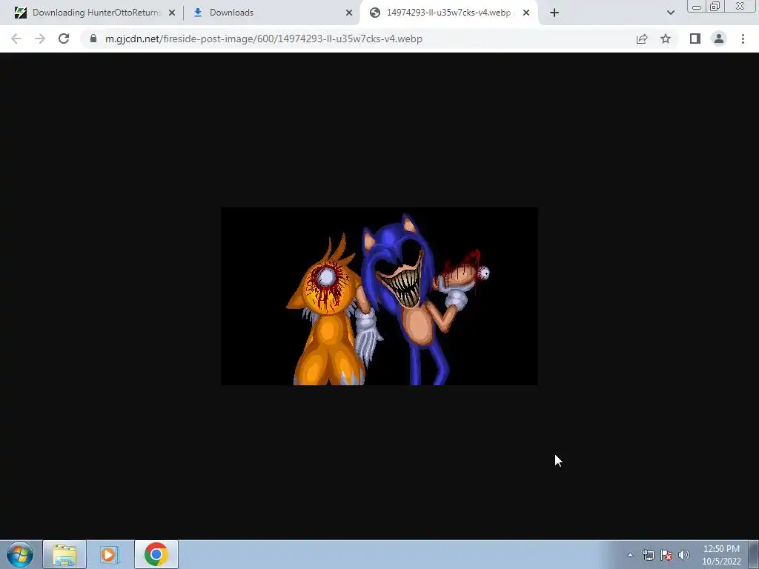Viewport: 759px width, 569px height.
Task: Click the share page icon
Action: pos(642,39)
